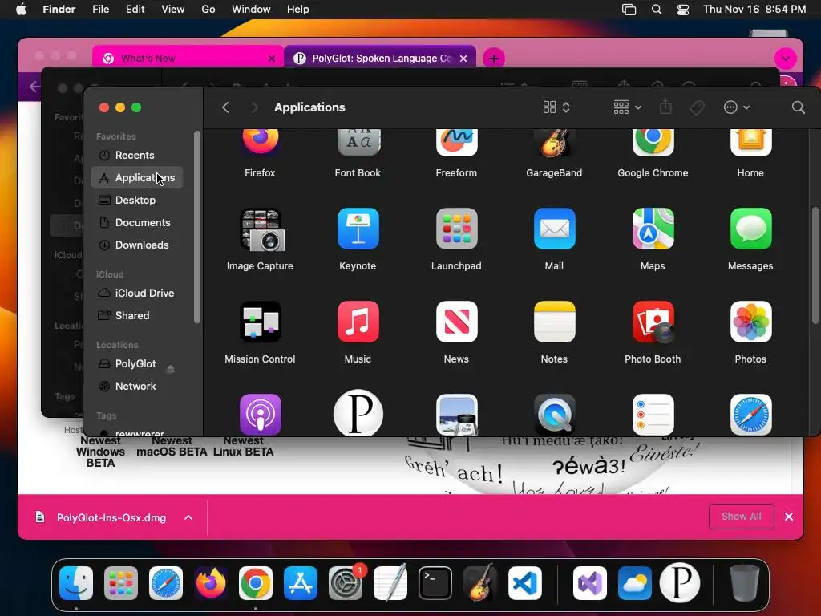
Task: Open Control Center in menu bar
Action: (x=683, y=9)
